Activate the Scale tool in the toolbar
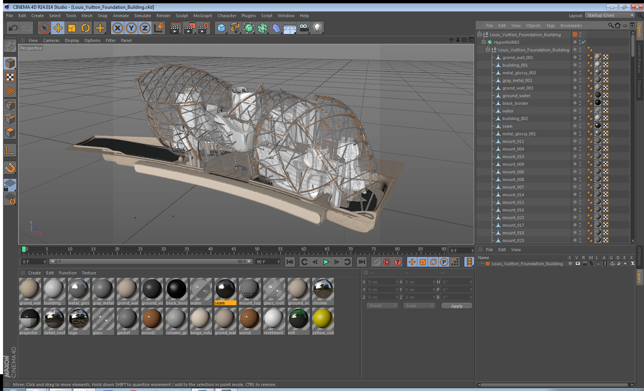Image resolution: width=644 pixels, height=391 pixels. [72, 28]
